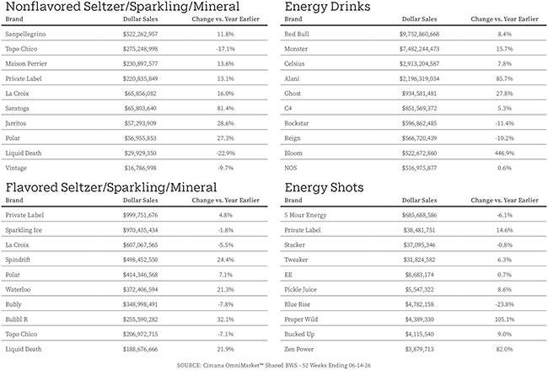The width and height of the screenshot is (548, 370).
Task: Select the Alani brand row
Action: [x=413, y=78]
